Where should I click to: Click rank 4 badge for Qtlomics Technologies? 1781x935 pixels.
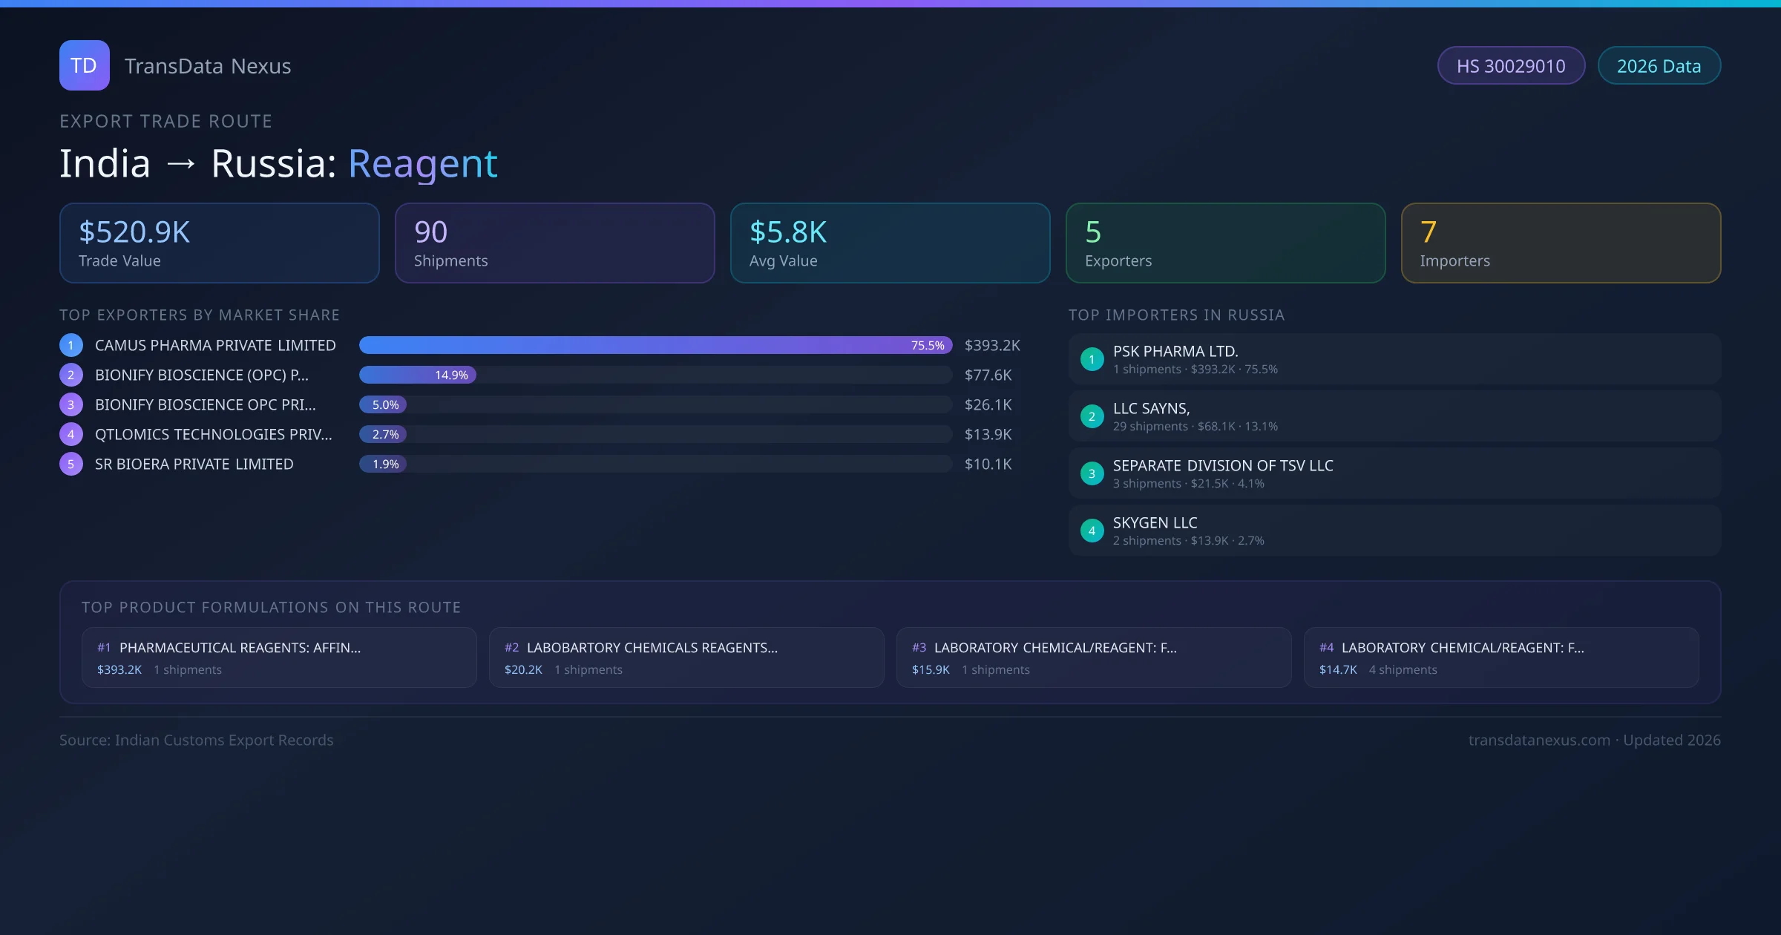[x=71, y=434]
